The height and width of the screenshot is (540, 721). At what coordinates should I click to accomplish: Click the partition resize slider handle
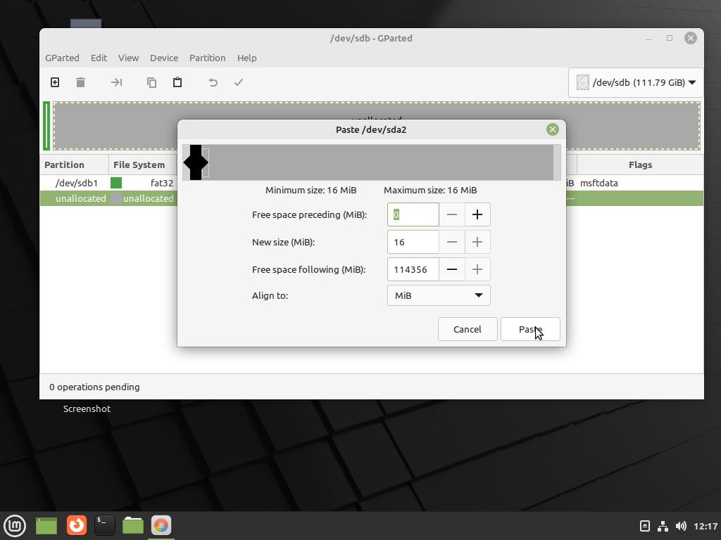[x=196, y=162]
